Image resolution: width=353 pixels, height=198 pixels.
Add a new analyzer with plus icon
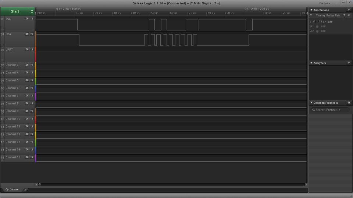[x=349, y=63]
